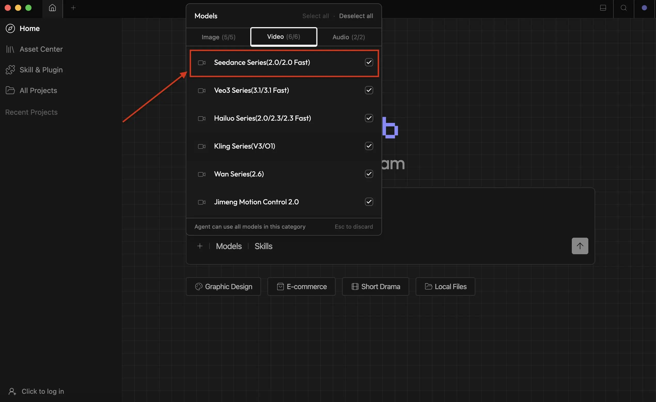Select the Video (6/6) tab
The height and width of the screenshot is (402, 656).
coord(284,37)
